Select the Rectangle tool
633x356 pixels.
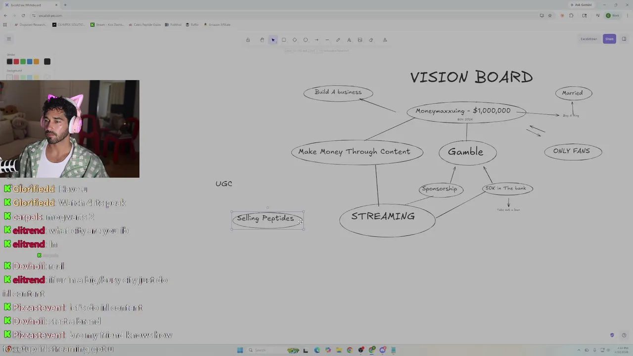(284, 40)
